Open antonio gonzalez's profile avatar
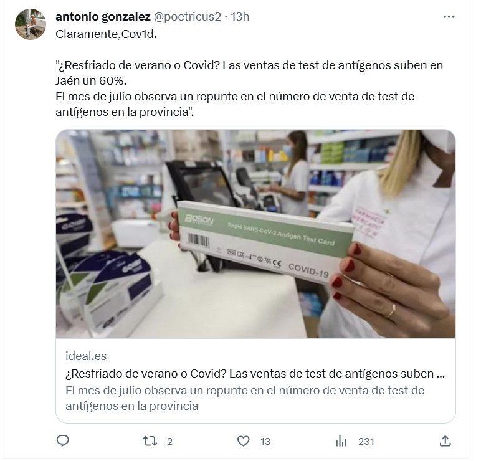This screenshot has width=481, height=461. pyautogui.click(x=31, y=24)
